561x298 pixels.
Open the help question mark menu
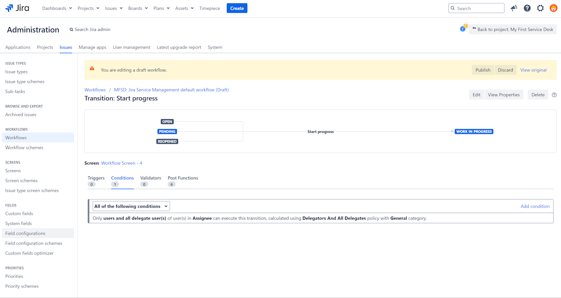[527, 8]
